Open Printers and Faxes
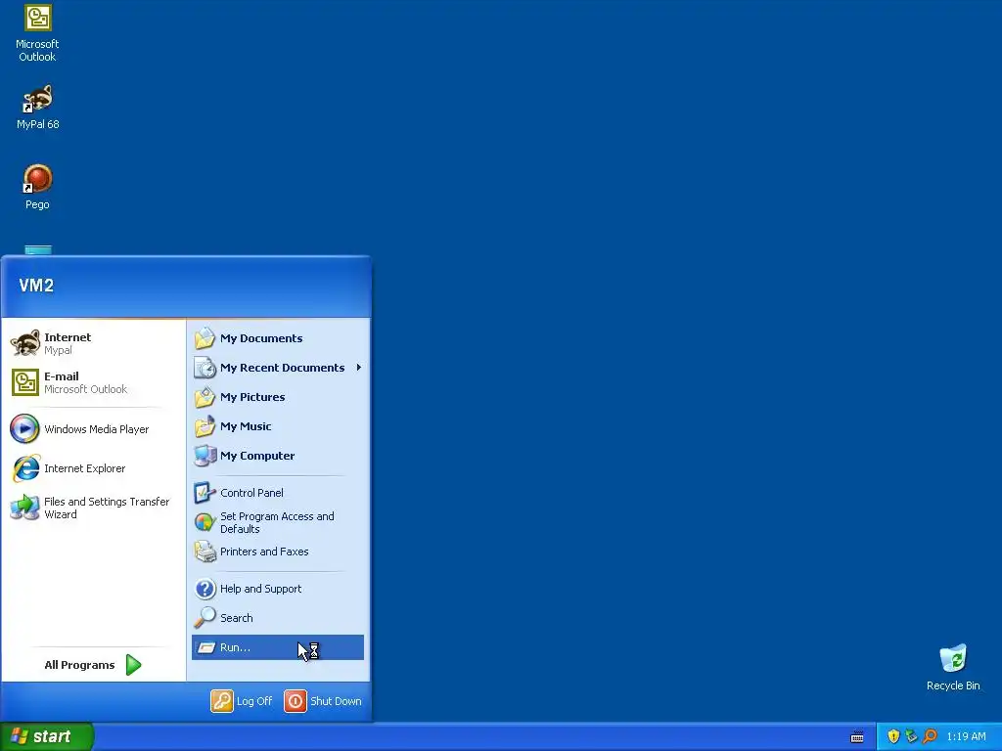1002x751 pixels. [x=277, y=552]
